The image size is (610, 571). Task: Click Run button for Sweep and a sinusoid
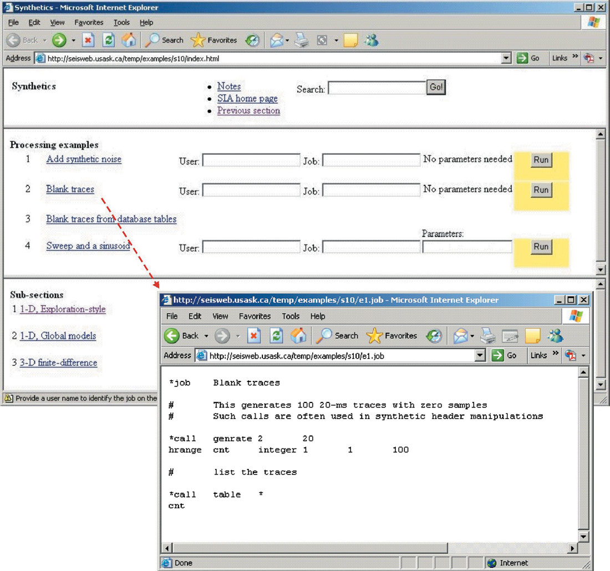541,247
